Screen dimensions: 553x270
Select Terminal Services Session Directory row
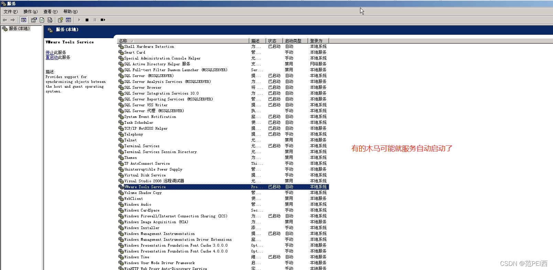[223, 152]
